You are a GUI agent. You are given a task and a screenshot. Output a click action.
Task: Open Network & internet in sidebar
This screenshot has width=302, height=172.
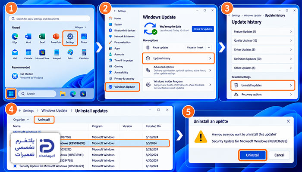coord(122,36)
